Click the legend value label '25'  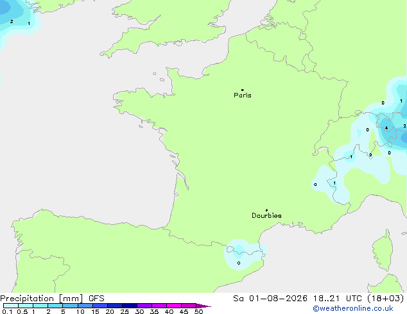125,311
